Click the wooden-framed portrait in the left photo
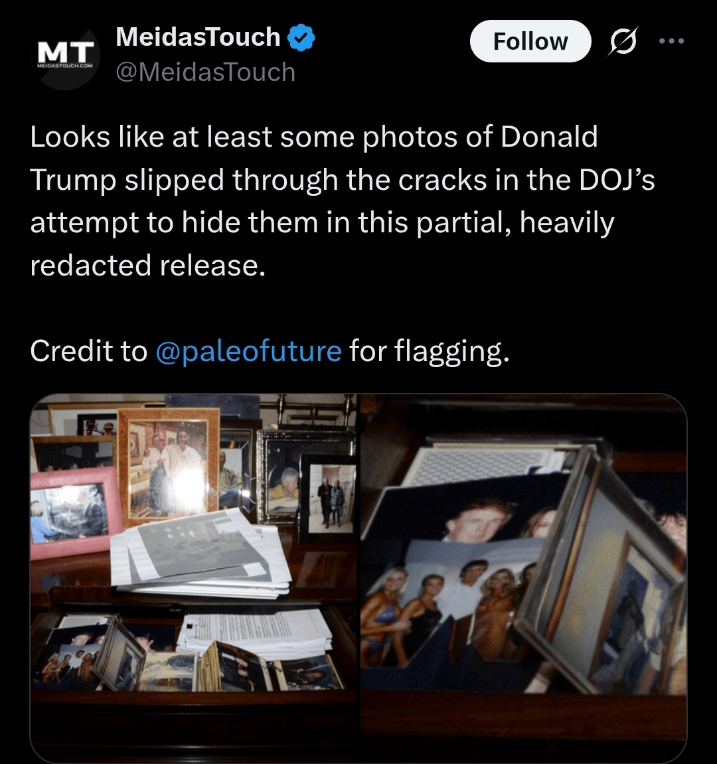717x764 pixels. [x=169, y=466]
